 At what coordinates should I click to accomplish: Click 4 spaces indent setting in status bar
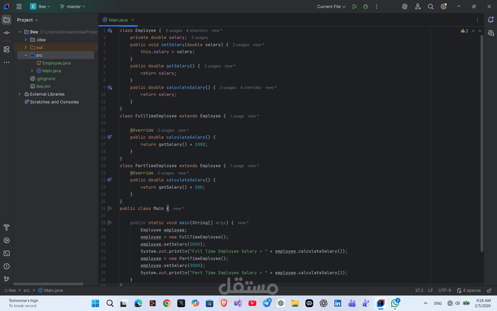click(x=469, y=291)
